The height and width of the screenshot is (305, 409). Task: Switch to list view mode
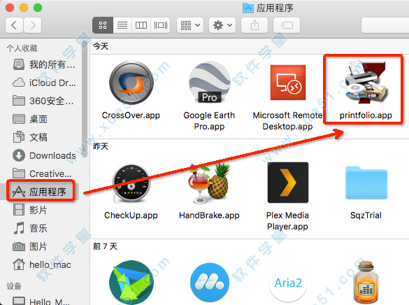tap(122, 25)
